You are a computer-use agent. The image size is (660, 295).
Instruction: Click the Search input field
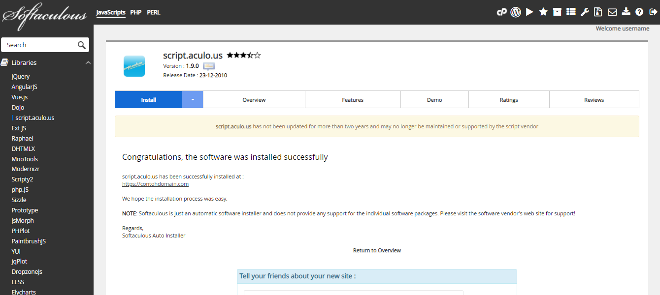pos(39,45)
